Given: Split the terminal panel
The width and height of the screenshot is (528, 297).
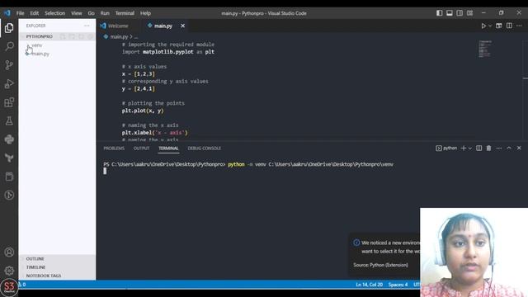Looking at the screenshot, I should (478, 148).
